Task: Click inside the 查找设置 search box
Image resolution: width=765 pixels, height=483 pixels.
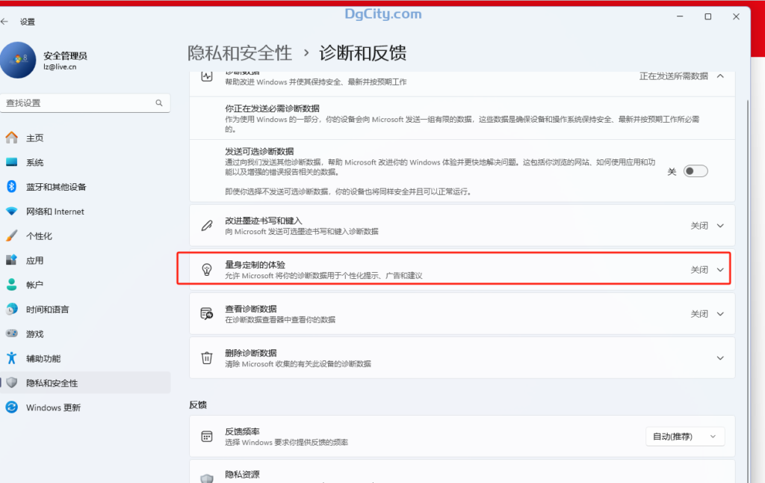Action: pos(82,102)
